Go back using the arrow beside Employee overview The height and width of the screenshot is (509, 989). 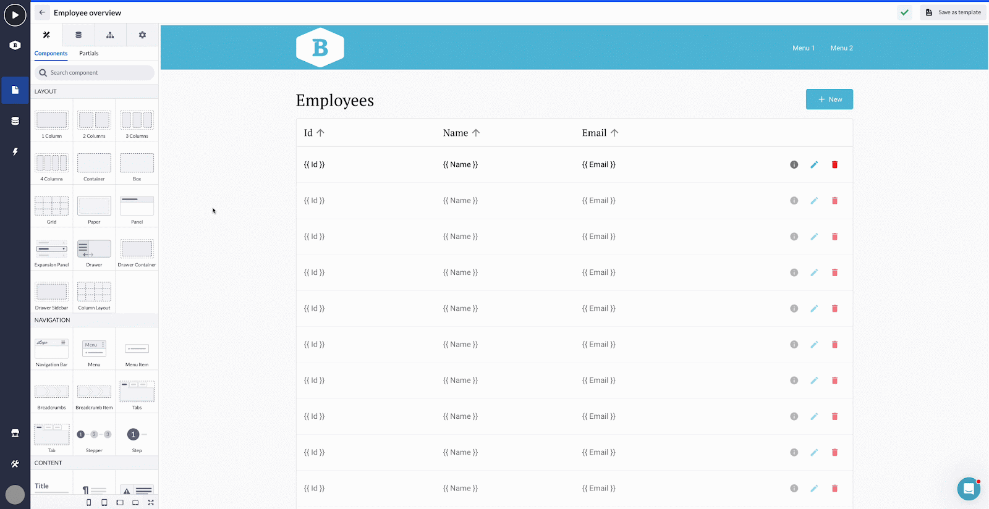coord(42,12)
